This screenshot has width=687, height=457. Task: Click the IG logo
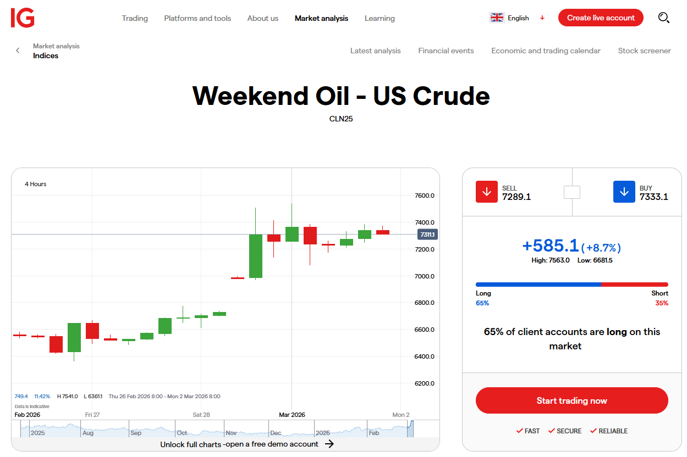pyautogui.click(x=23, y=18)
